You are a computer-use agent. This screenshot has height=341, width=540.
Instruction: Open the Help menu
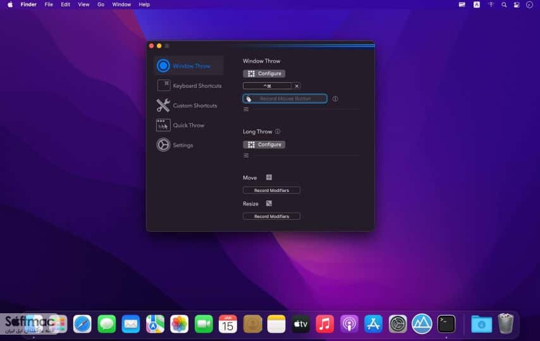point(144,4)
